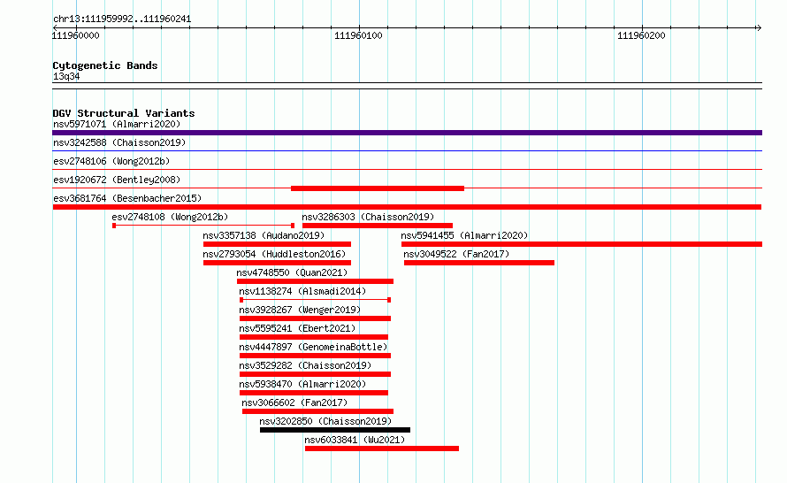Viewport: 787px width, 483px height.
Task: Select esv3681764 (Besenbacher2015) label
Action: (x=127, y=198)
